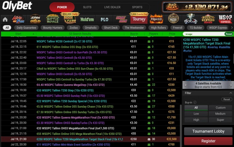This screenshot has height=147, width=234.
Task: Switch to the LIVE DEALER tab
Action: [112, 7]
